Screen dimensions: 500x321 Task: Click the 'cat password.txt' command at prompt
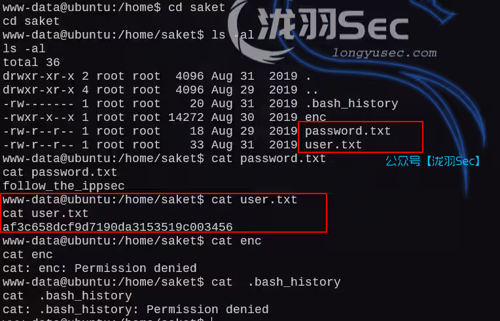point(268,158)
